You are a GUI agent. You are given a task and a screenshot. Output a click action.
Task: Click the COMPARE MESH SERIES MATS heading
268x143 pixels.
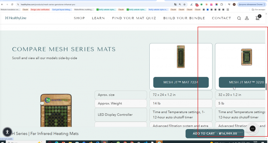click(x=64, y=49)
